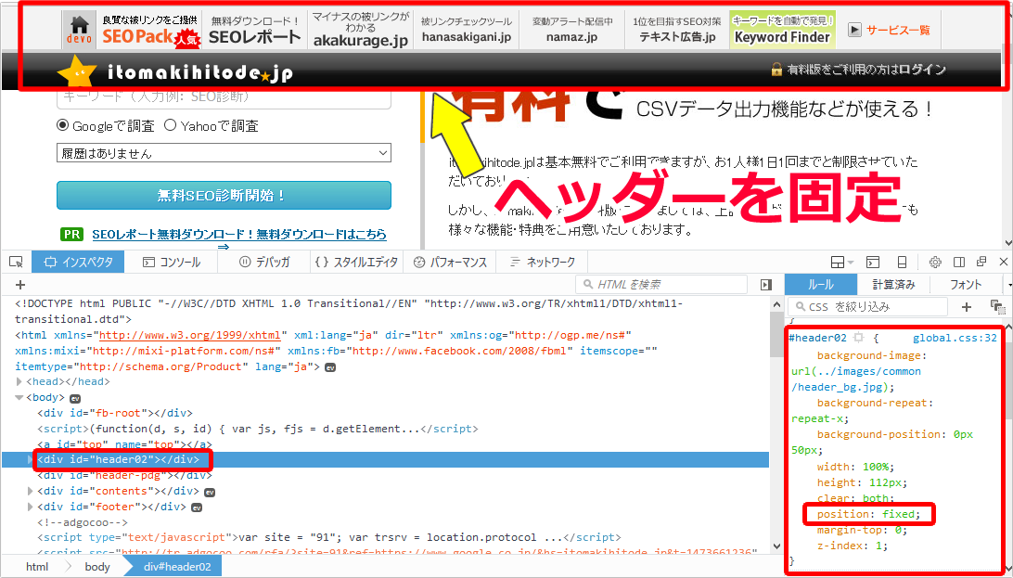1013x578 pixels.
Task: Toggle the sidebar pane collapse icon
Action: [765, 285]
